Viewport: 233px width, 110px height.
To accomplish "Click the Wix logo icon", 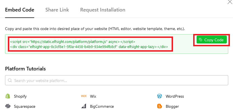I will coord(84,96).
